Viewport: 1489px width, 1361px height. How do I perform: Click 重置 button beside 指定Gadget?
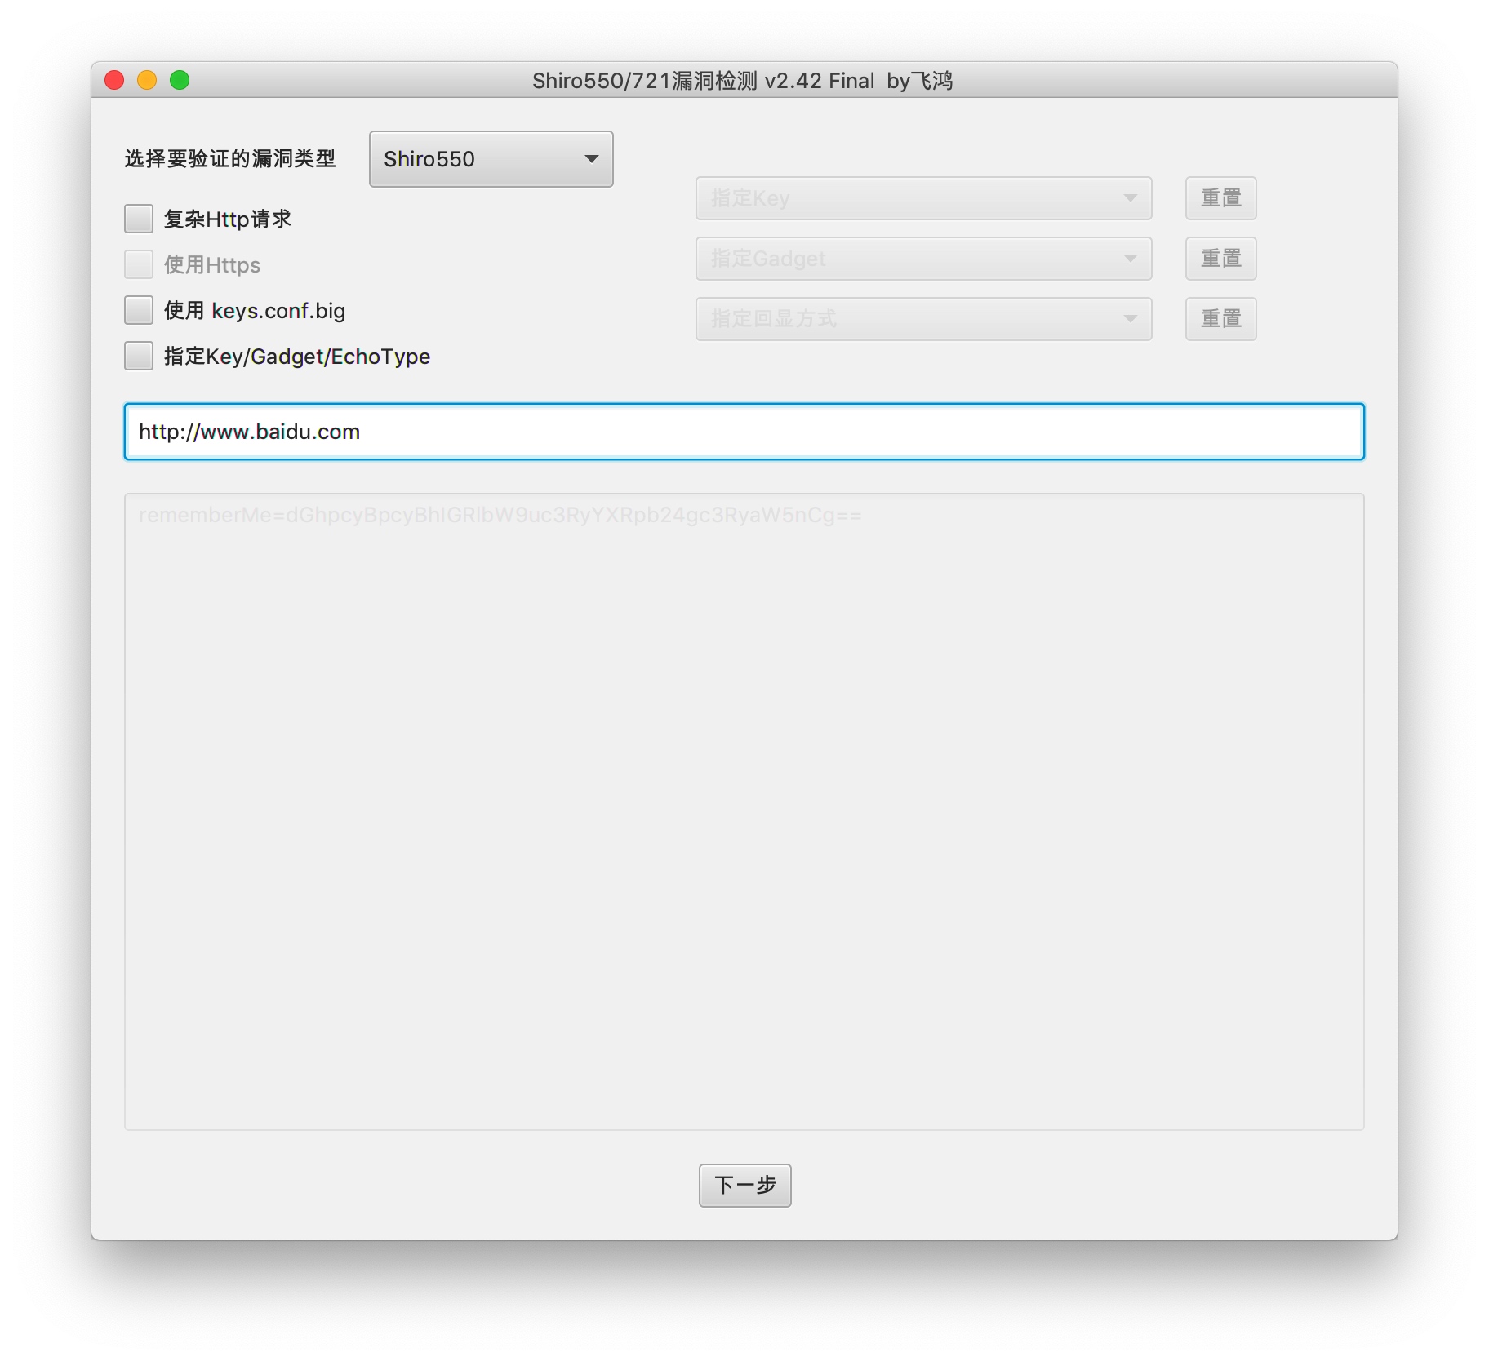click(1220, 259)
